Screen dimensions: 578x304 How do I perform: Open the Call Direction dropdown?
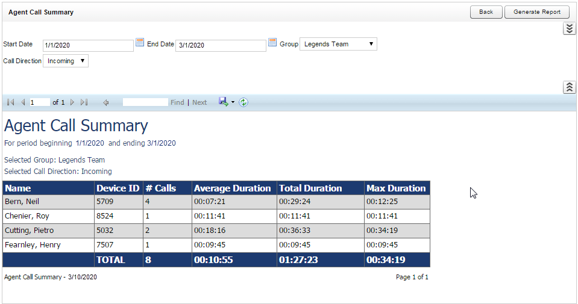point(66,61)
